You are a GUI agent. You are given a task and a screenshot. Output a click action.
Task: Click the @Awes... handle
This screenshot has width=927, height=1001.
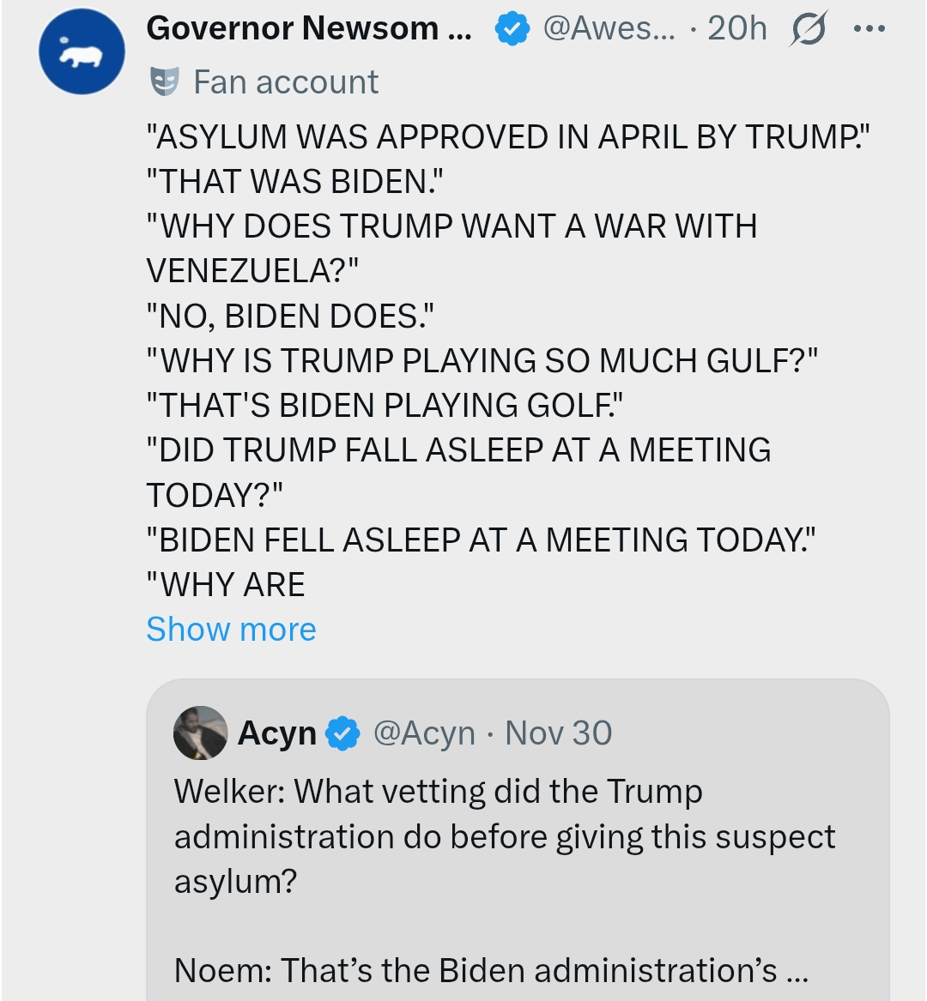pos(609,29)
